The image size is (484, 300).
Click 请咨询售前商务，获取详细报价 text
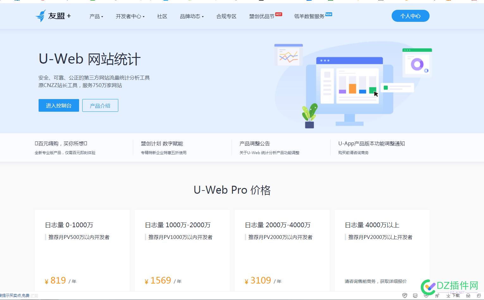point(375,281)
